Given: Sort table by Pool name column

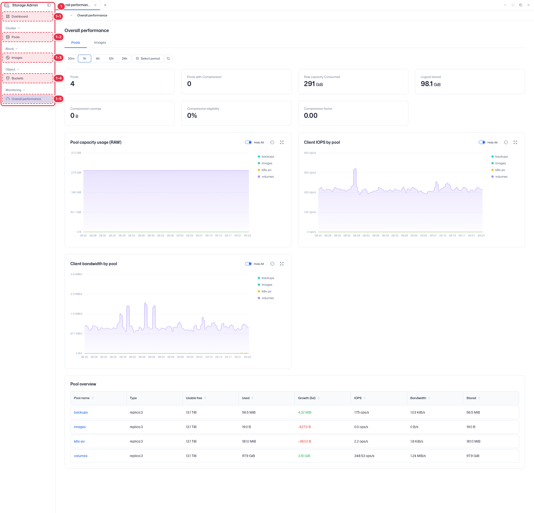Looking at the screenshot, I should 93,398.
